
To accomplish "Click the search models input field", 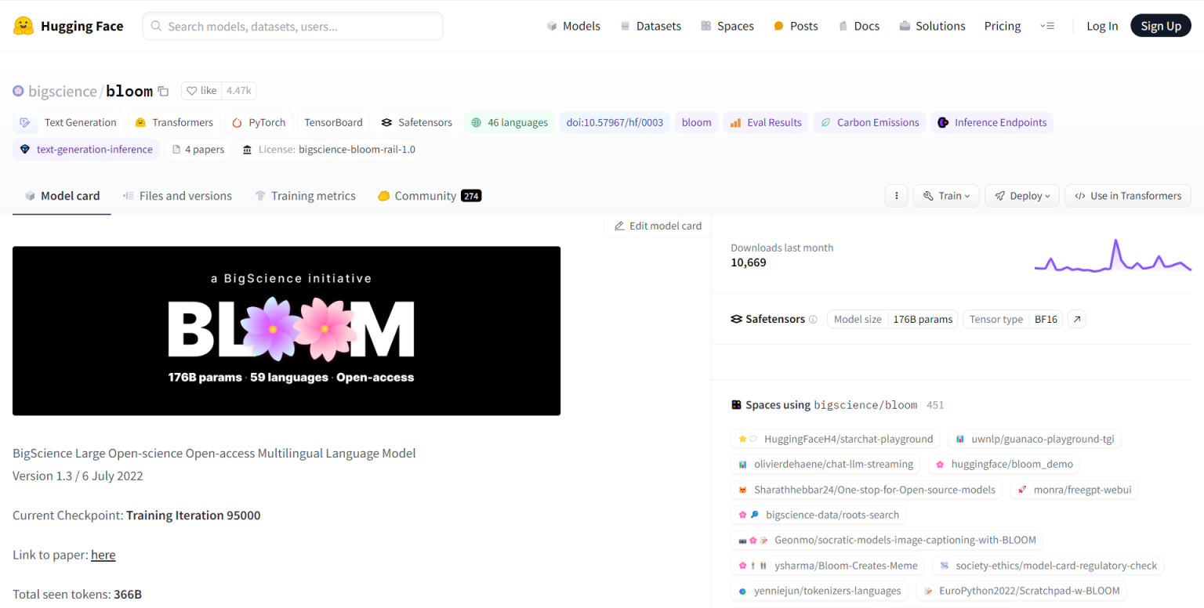I will click(x=292, y=25).
